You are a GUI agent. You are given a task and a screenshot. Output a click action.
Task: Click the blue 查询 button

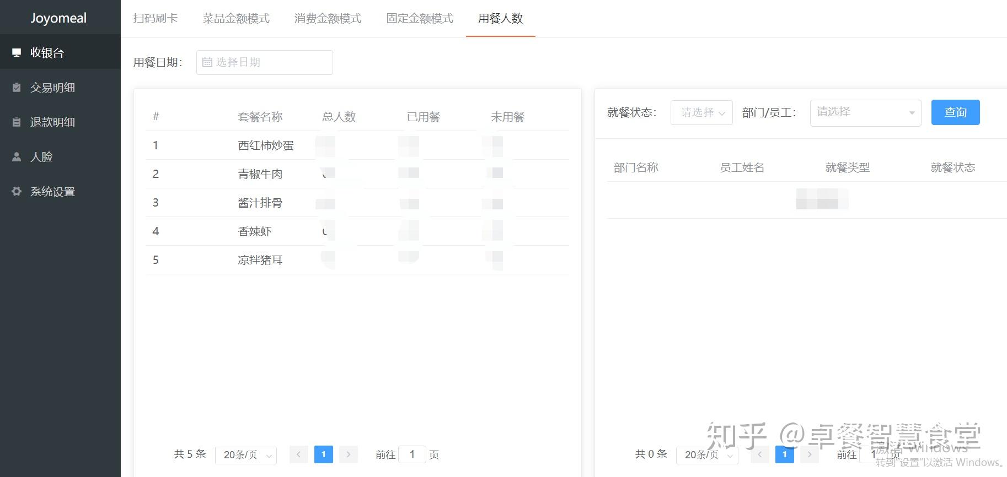coord(956,112)
